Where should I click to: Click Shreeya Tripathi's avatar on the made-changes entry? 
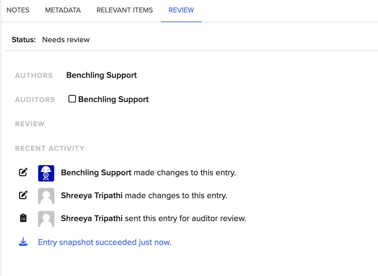[x=46, y=196]
